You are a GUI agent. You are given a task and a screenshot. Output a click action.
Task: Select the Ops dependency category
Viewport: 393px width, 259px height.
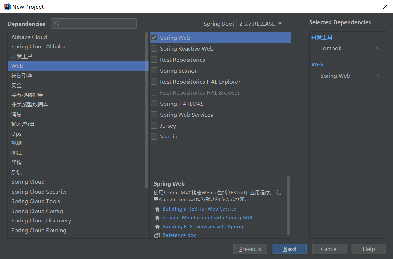17,134
